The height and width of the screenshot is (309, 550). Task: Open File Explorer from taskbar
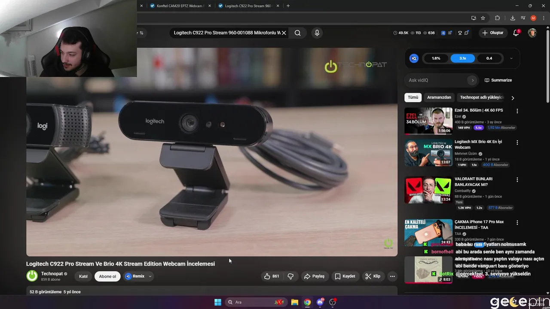295,302
